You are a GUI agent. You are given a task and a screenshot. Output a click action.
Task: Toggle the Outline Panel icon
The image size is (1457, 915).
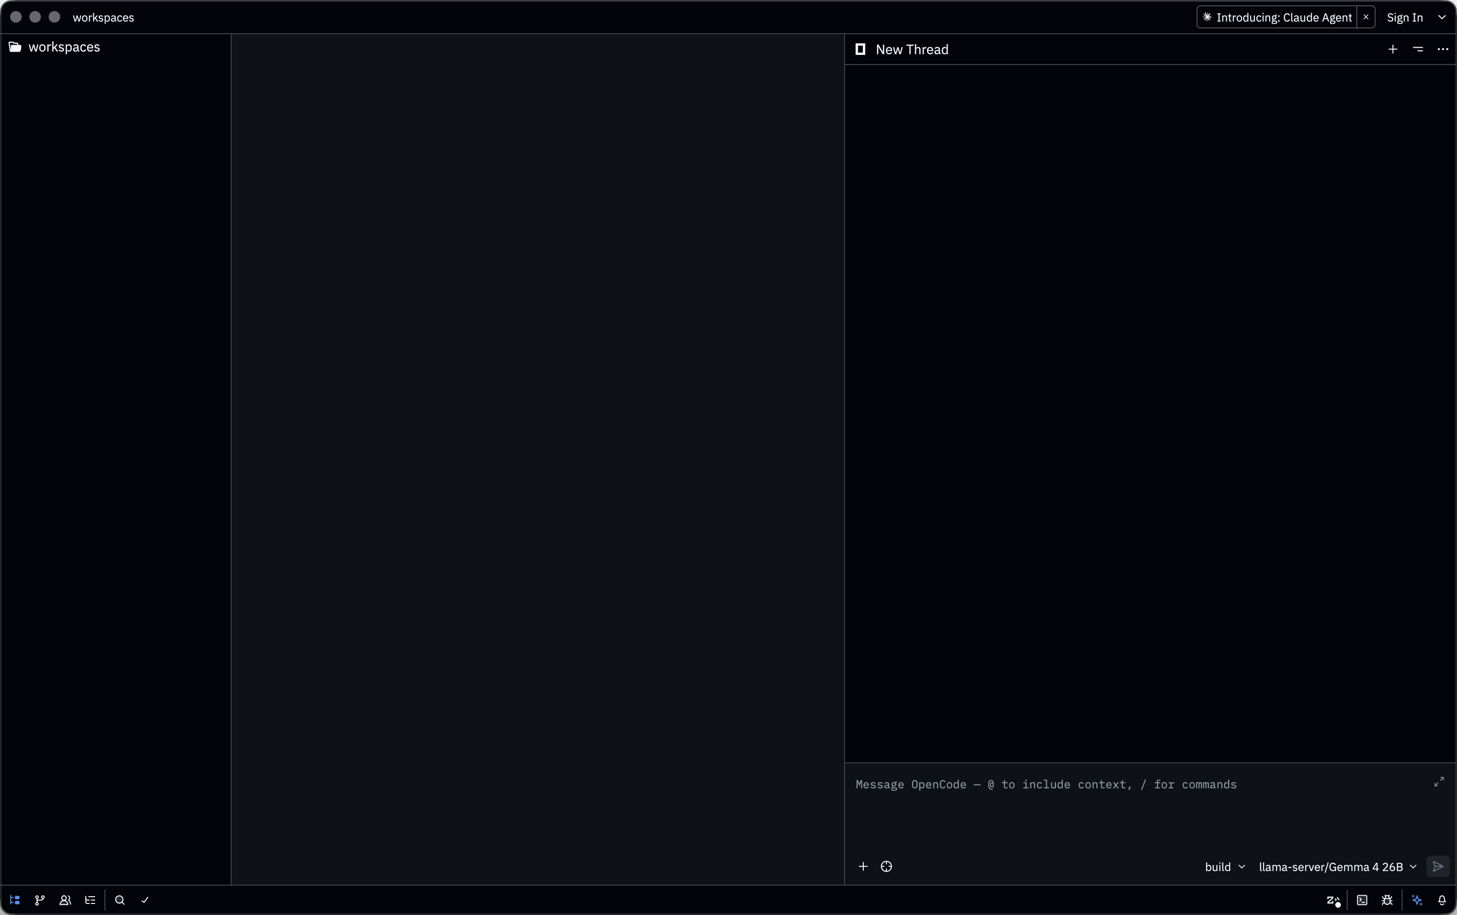click(90, 900)
